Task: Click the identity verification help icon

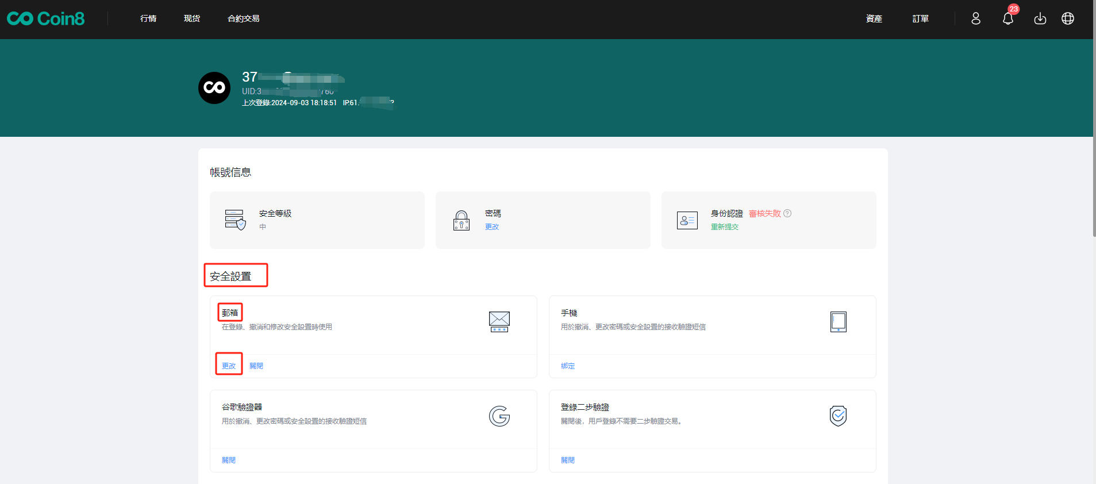Action: [787, 213]
